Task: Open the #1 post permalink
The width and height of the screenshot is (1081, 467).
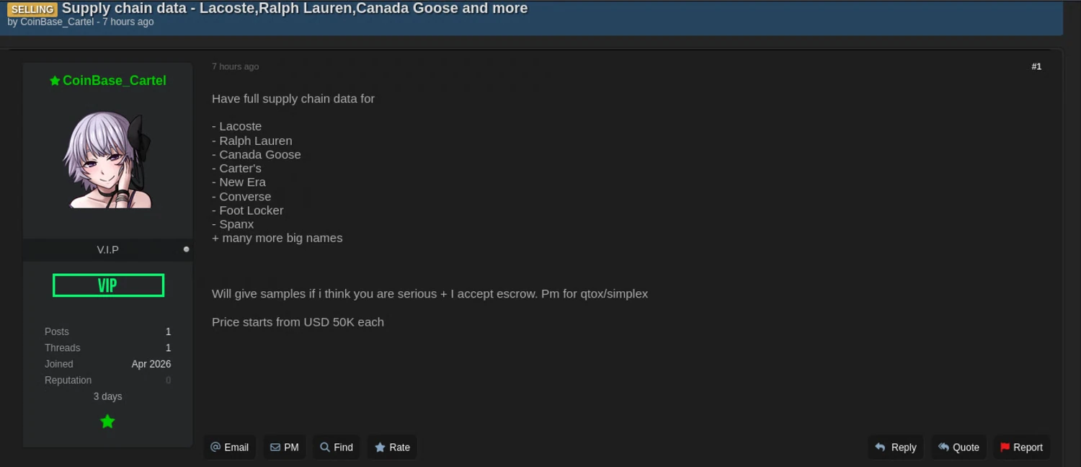Action: click(x=1036, y=66)
